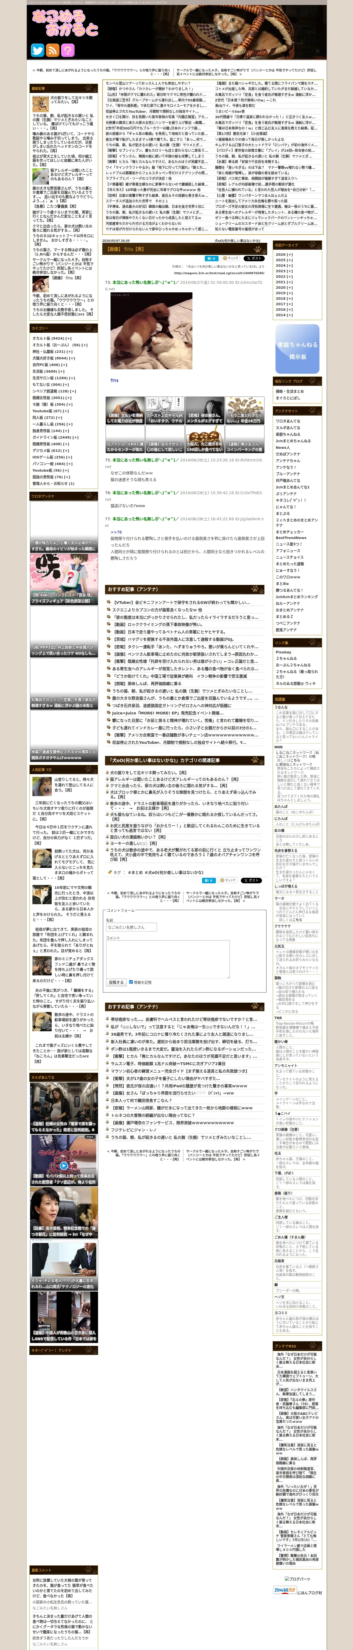Click the チェック button under article title
The image size is (353, 1650).
coord(231,258)
